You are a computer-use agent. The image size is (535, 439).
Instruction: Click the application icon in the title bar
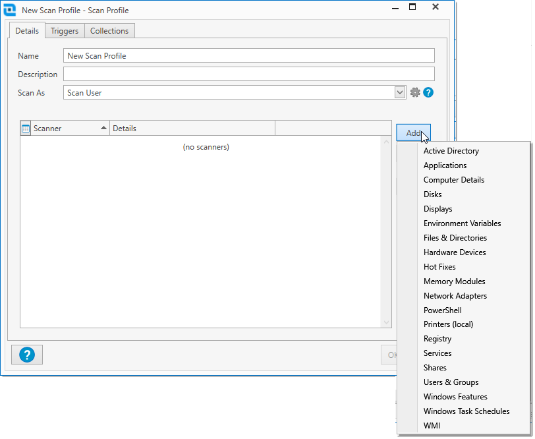pyautogui.click(x=10, y=10)
